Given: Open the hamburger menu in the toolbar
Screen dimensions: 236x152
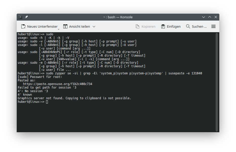Looking at the screenshot, I should pos(213,26).
